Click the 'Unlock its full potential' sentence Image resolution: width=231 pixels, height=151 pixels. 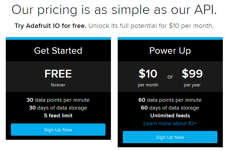[x=151, y=26]
